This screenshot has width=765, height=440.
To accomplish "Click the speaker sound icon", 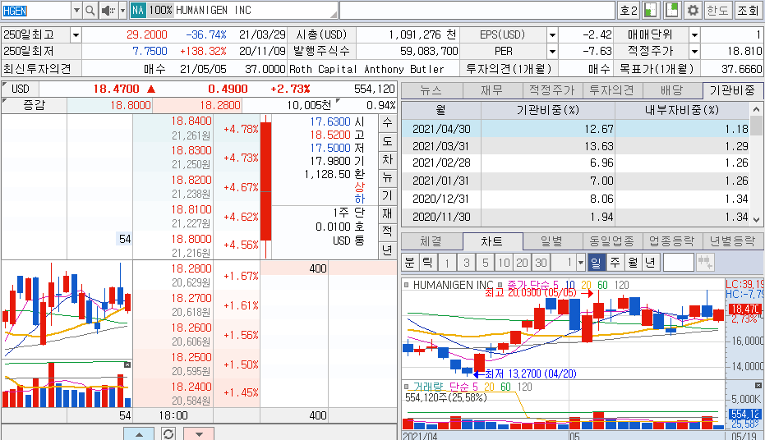I will pos(108,10).
